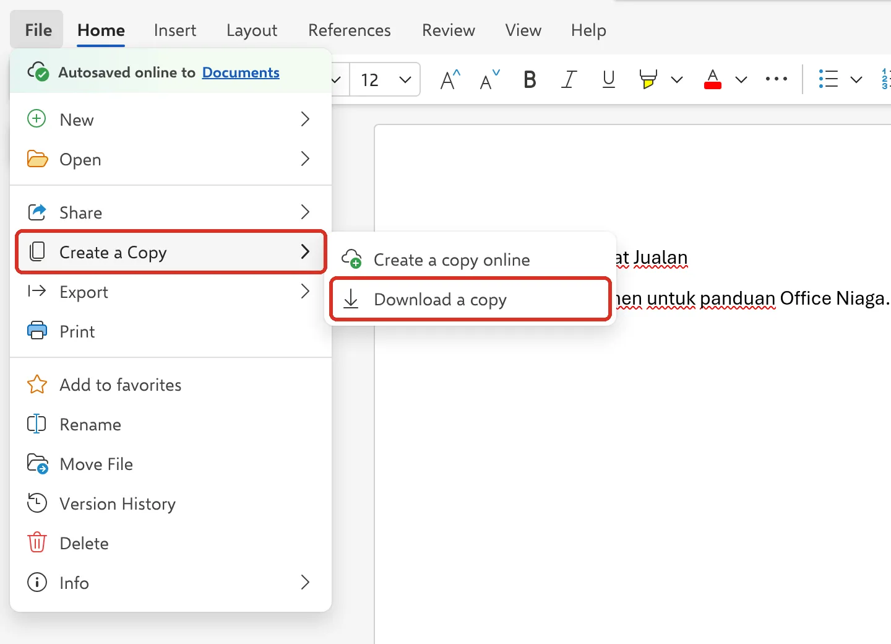Switch to the Review tab
Image resolution: width=891 pixels, height=644 pixels.
click(x=449, y=30)
